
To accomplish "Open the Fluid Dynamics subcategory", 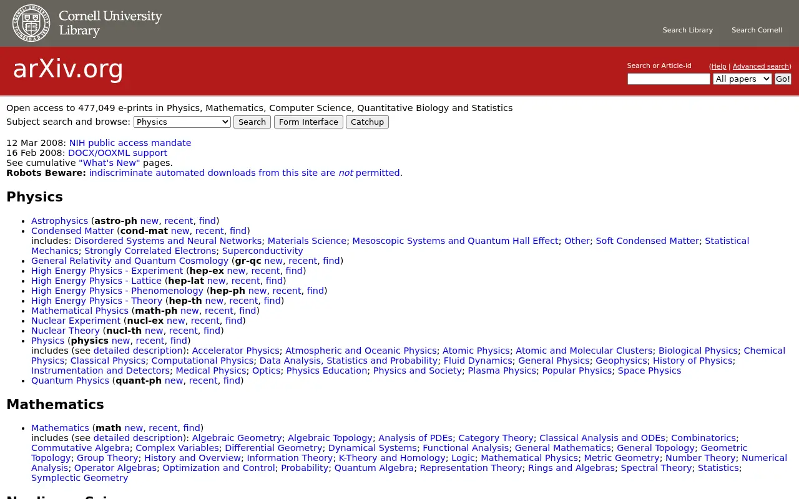I will 478,361.
